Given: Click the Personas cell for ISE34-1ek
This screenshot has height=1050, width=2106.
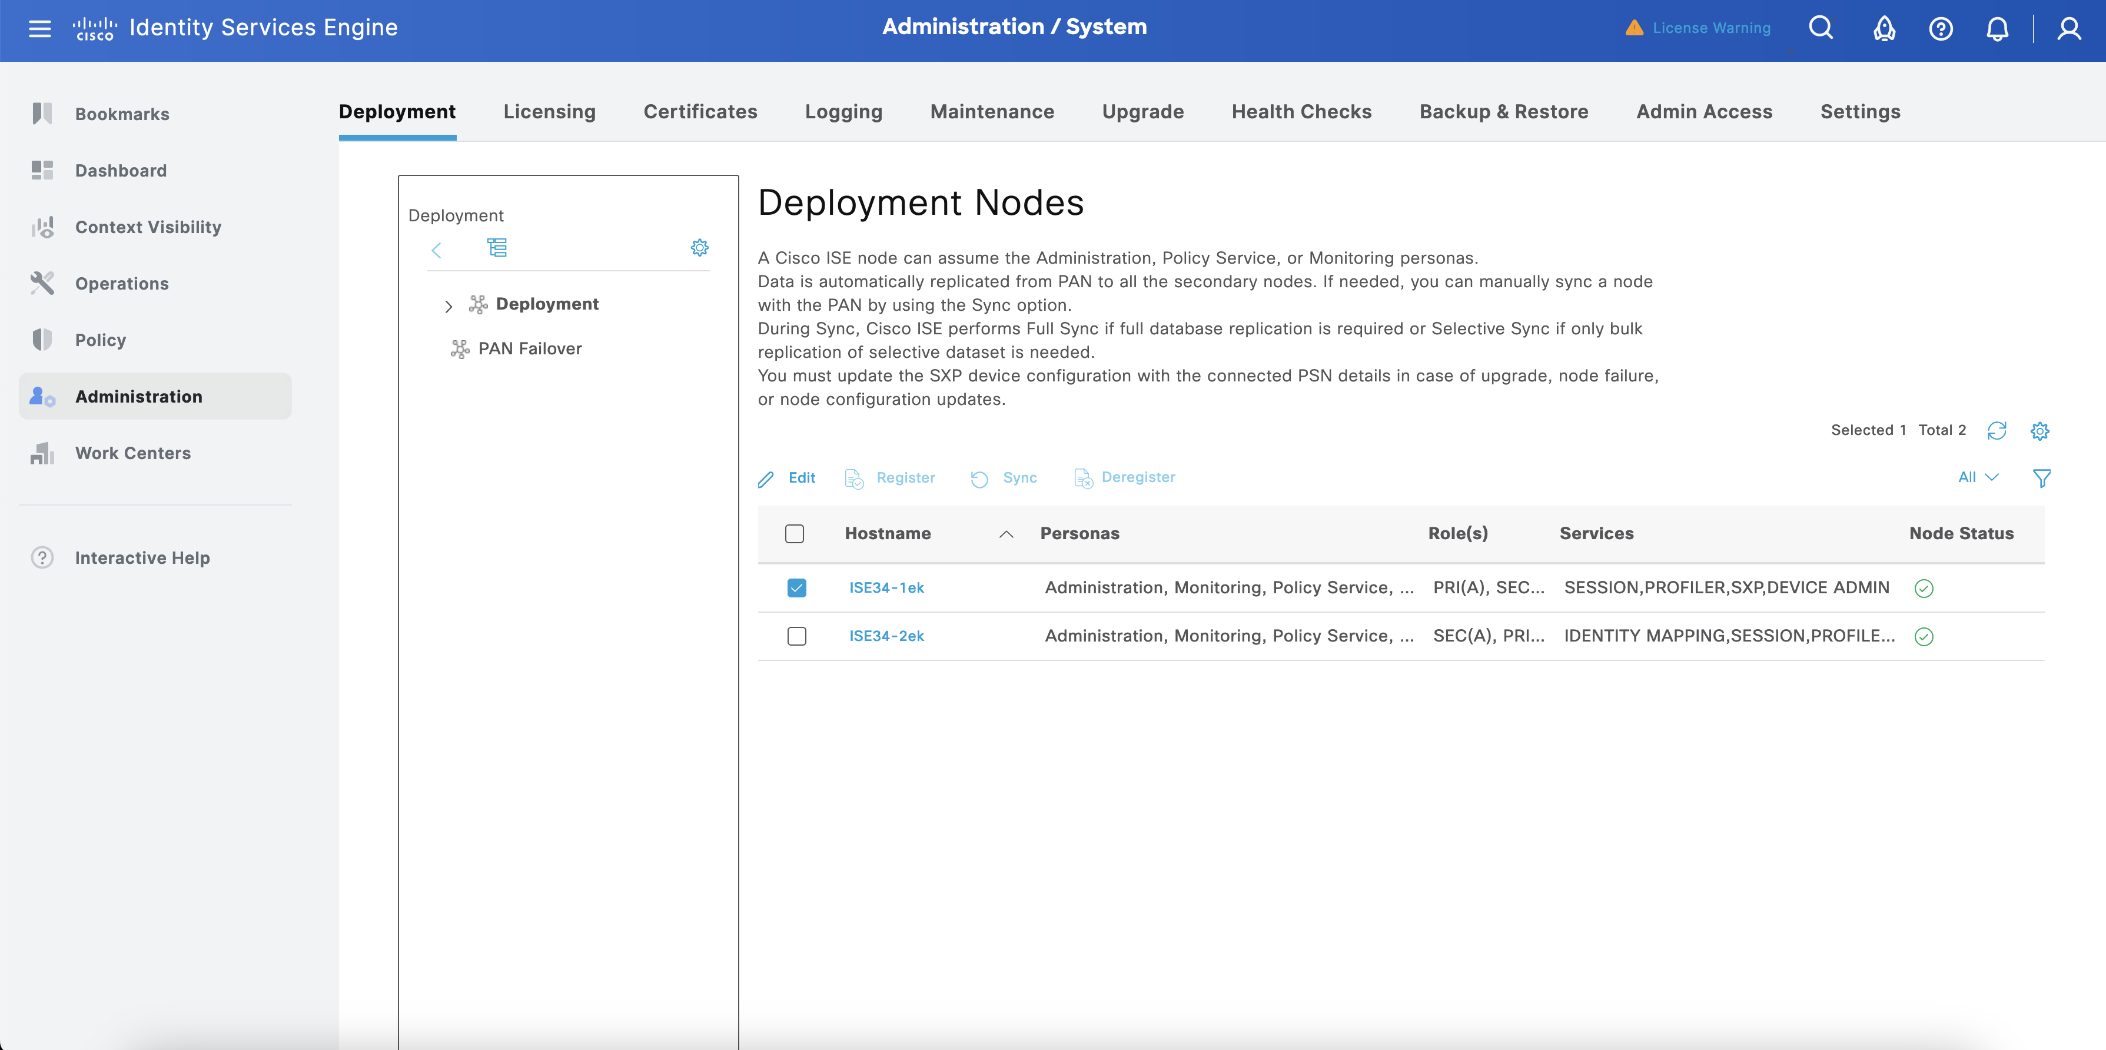Looking at the screenshot, I should [1229, 587].
